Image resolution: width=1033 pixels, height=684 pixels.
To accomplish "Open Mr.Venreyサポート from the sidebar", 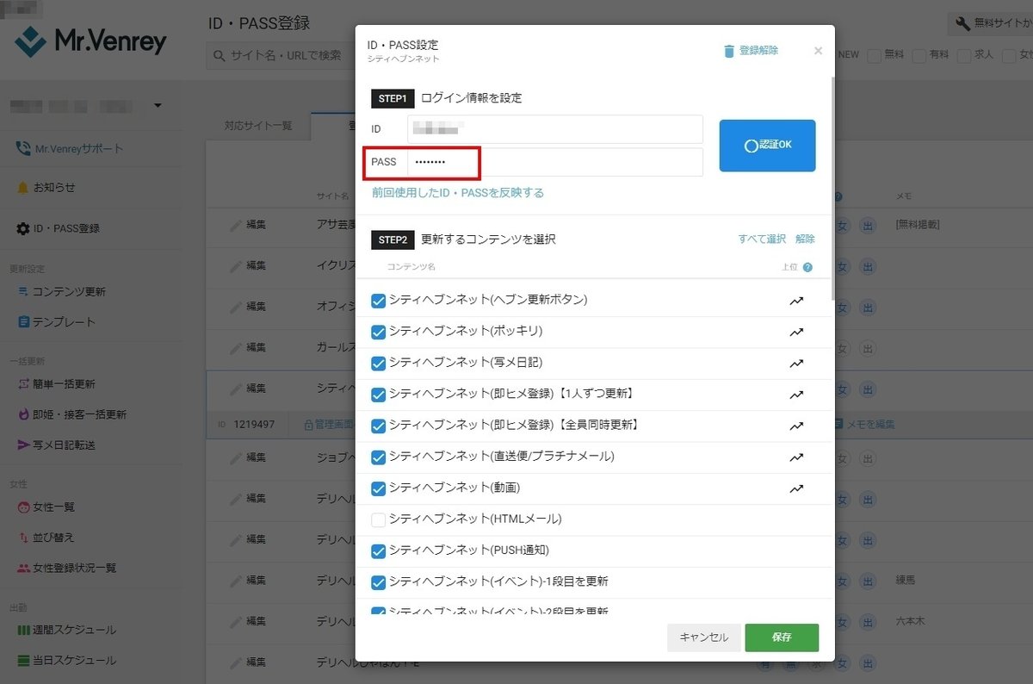I will click(x=70, y=149).
